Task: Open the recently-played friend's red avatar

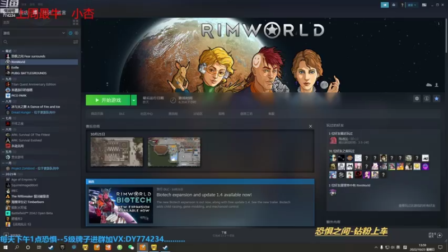Action: click(333, 141)
